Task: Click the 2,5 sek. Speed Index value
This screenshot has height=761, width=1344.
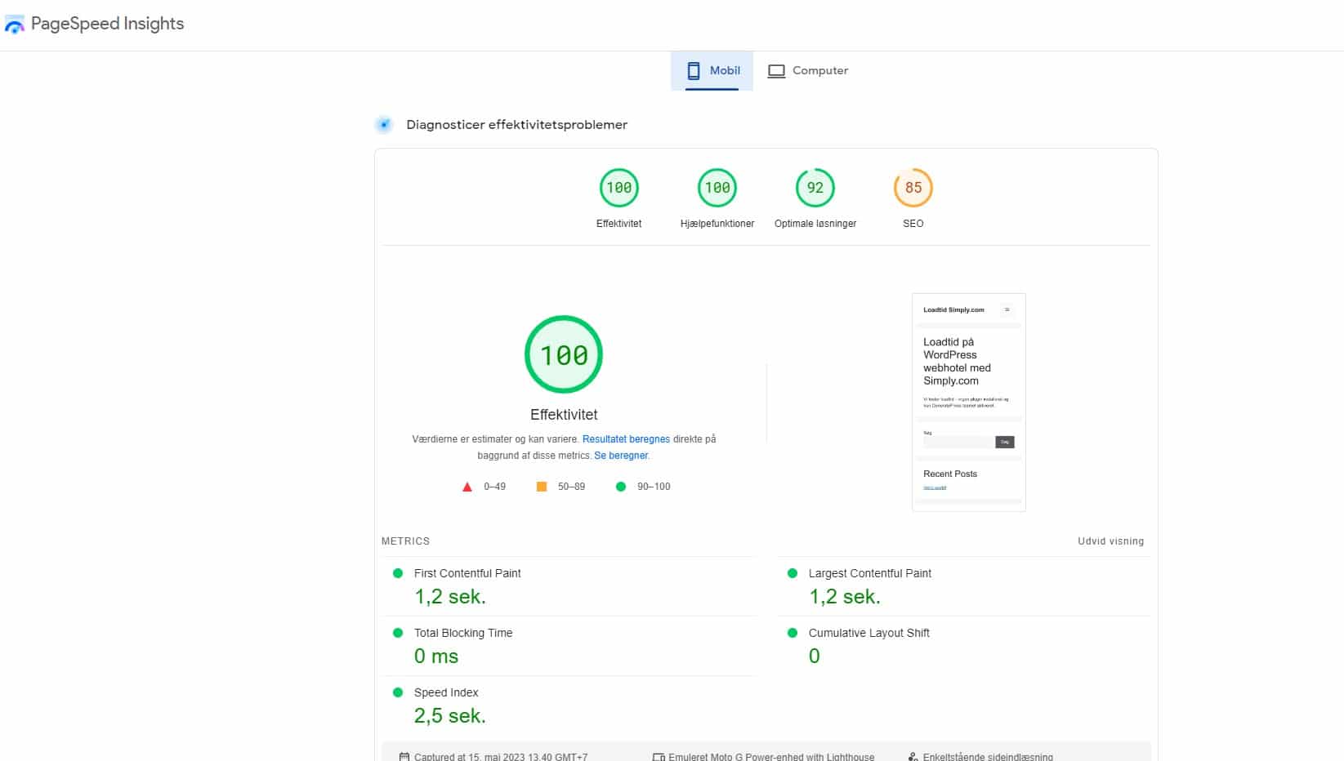Action: coord(450,716)
